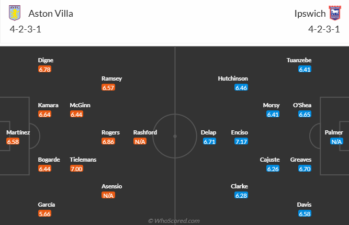Click Asensio's N/A rating badge

tap(108, 196)
